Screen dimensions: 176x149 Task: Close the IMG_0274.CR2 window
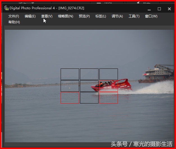point(169,9)
